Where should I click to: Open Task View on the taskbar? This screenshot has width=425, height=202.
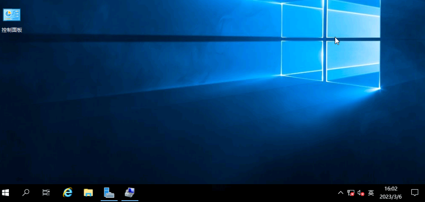coord(46,193)
